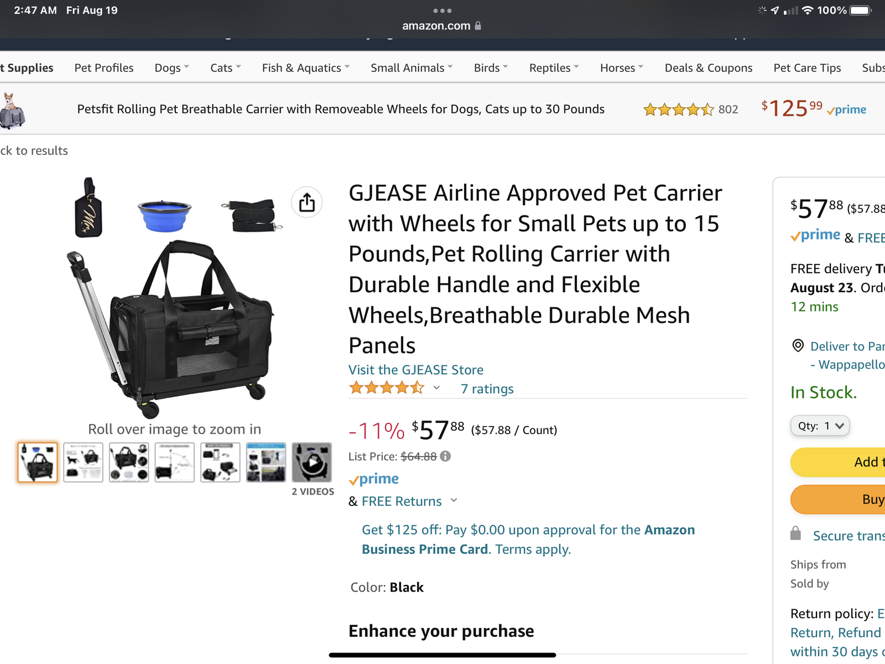Screen dimensions: 885x664
Task: Select the sixth product image thumbnail
Action: click(266, 462)
